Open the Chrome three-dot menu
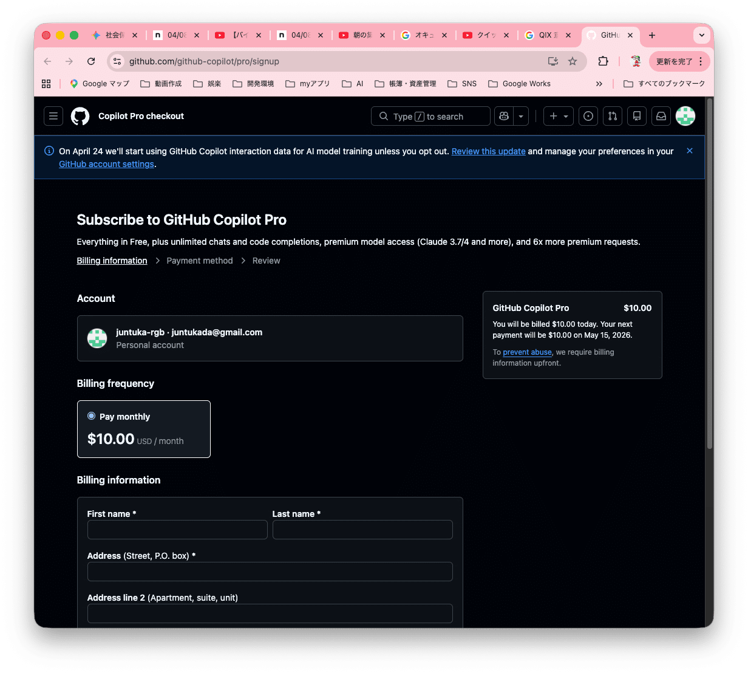This screenshot has height=673, width=748. pos(701,61)
